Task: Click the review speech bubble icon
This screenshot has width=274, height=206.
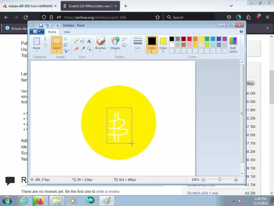Action: point(10,181)
